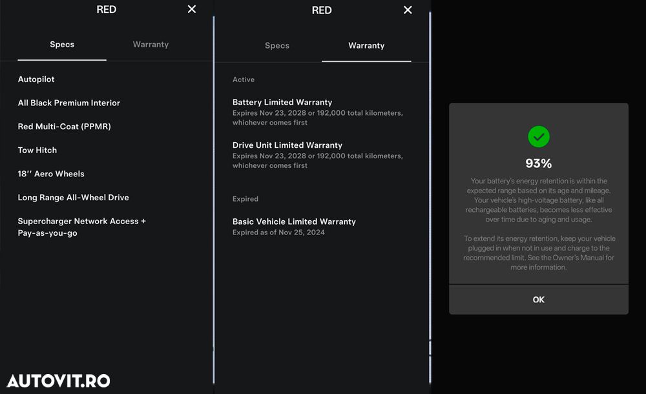Click the 'Expired as of Nov 25, 2024' text
Viewport: 646px width, 394px height.
coord(278,233)
